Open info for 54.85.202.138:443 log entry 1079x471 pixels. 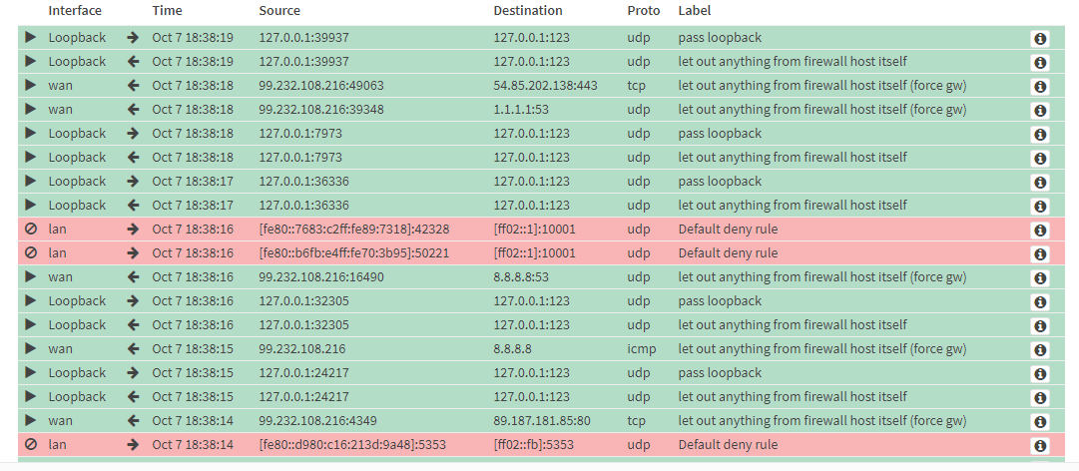(x=1040, y=87)
